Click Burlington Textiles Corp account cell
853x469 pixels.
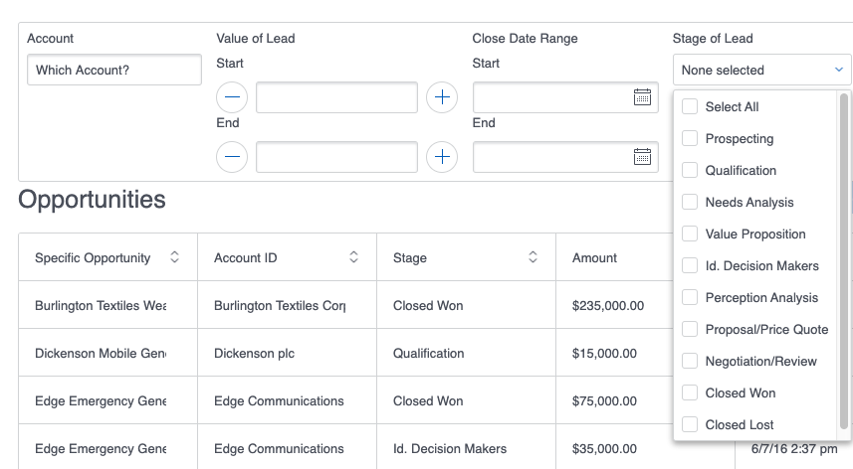[x=280, y=306]
